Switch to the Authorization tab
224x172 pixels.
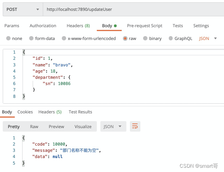click(43, 26)
